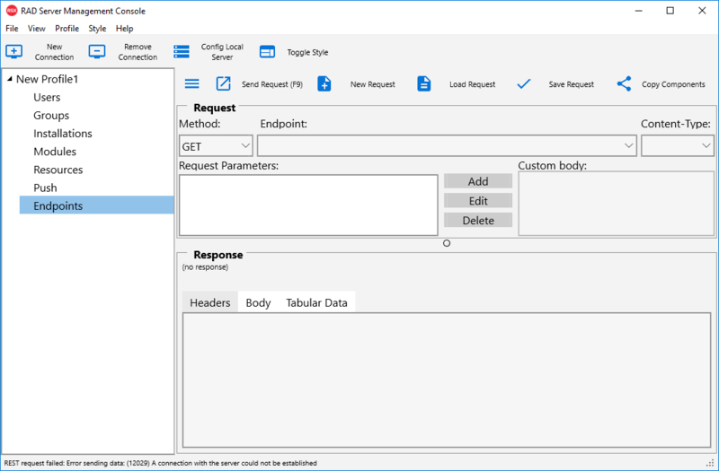Click the New Connection monitor icon
719x471 pixels.
coord(13,52)
